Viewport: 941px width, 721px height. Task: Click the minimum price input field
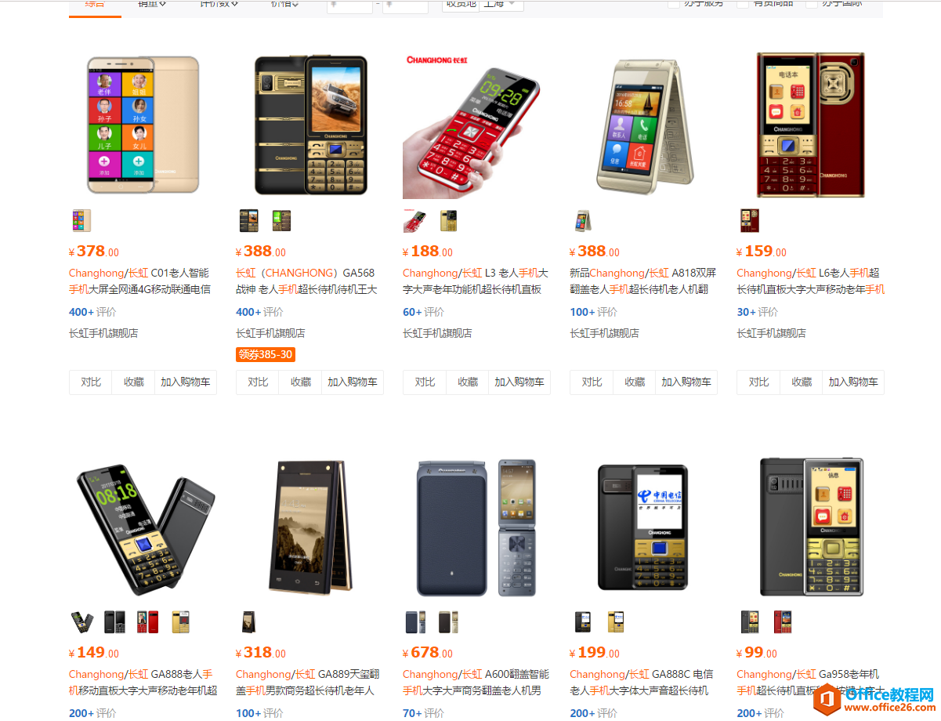349,5
